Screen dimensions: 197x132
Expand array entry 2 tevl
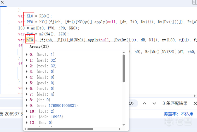point(27,66)
